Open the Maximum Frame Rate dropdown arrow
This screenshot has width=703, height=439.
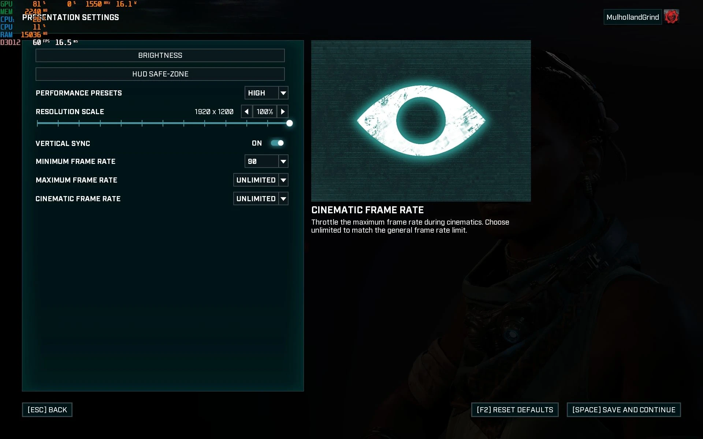coord(283,180)
